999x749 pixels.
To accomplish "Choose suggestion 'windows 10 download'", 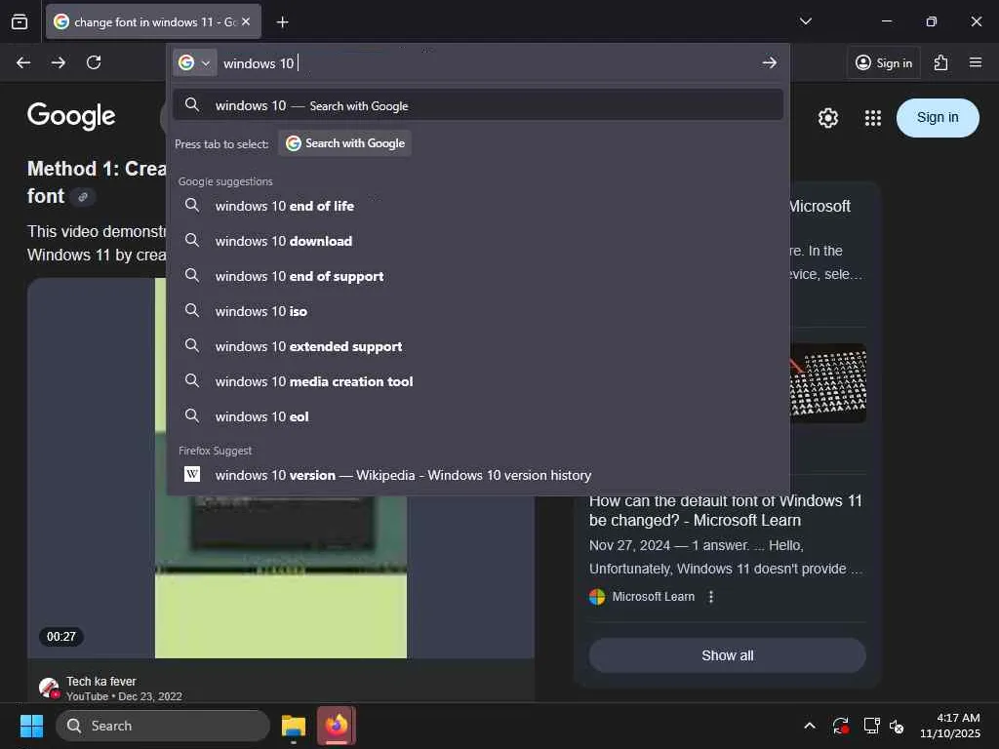I will point(478,241).
